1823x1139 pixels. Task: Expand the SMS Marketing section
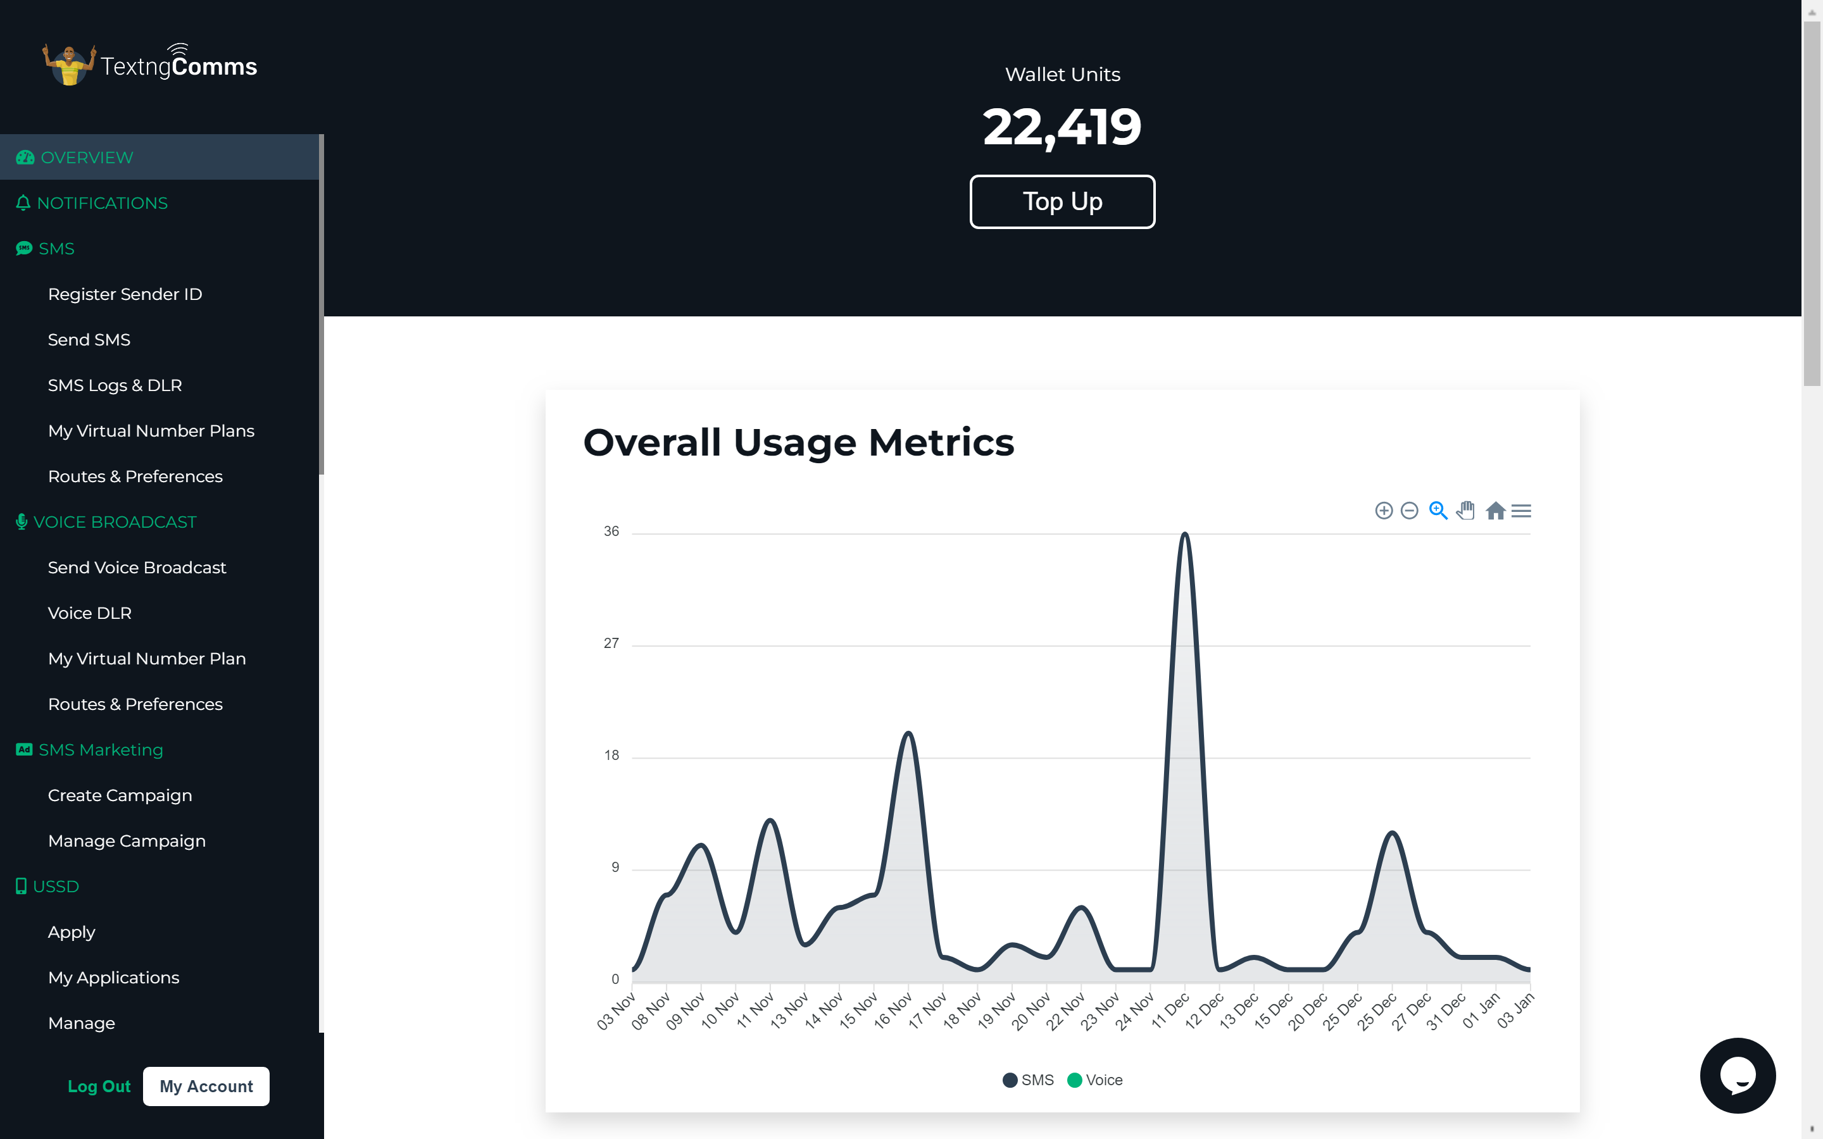tap(100, 750)
